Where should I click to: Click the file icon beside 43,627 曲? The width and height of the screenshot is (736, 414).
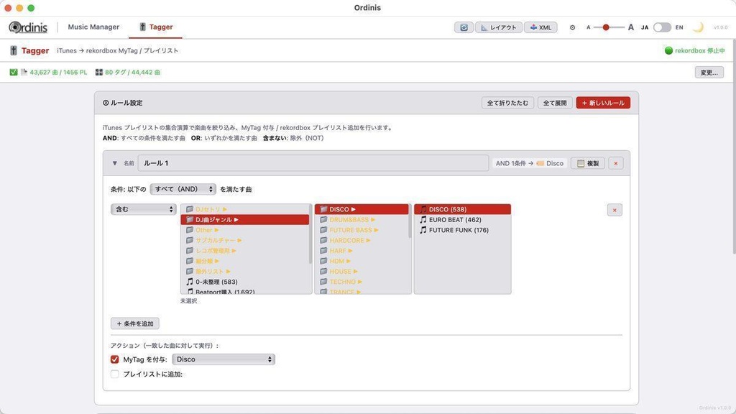(24, 73)
